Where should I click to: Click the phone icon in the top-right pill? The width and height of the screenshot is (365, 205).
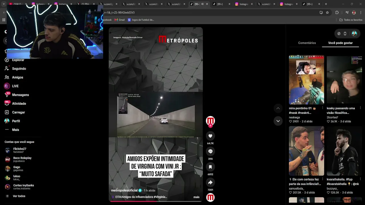(345, 34)
